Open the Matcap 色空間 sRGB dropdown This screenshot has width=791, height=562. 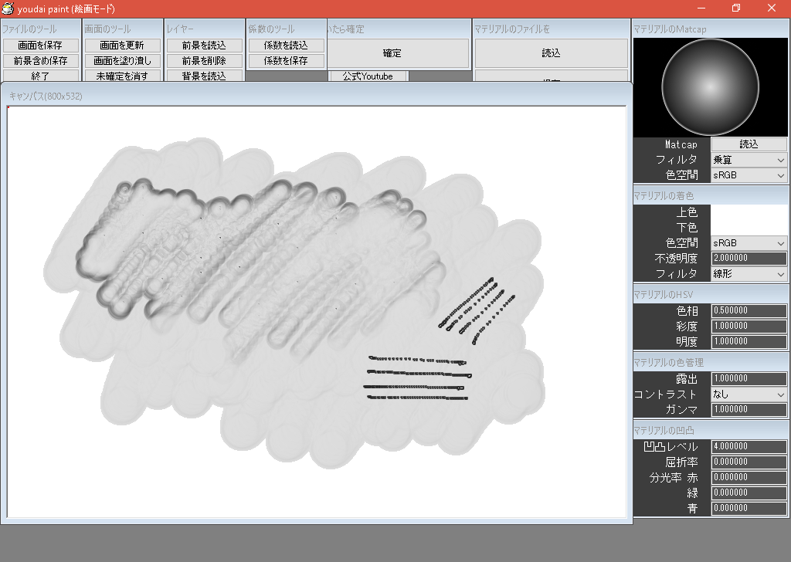click(x=749, y=175)
